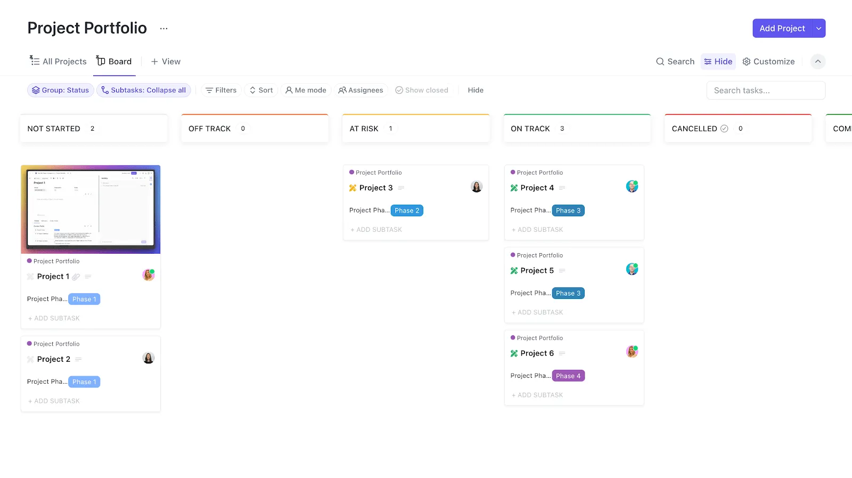This screenshot has height=478, width=852.
Task: Add a subtask to Project 2
Action: 54,401
